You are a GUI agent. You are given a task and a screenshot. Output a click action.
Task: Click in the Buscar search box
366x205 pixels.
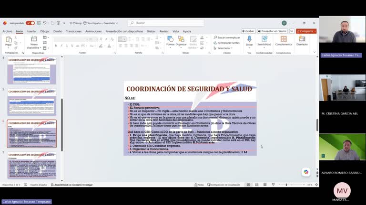(x=166, y=23)
